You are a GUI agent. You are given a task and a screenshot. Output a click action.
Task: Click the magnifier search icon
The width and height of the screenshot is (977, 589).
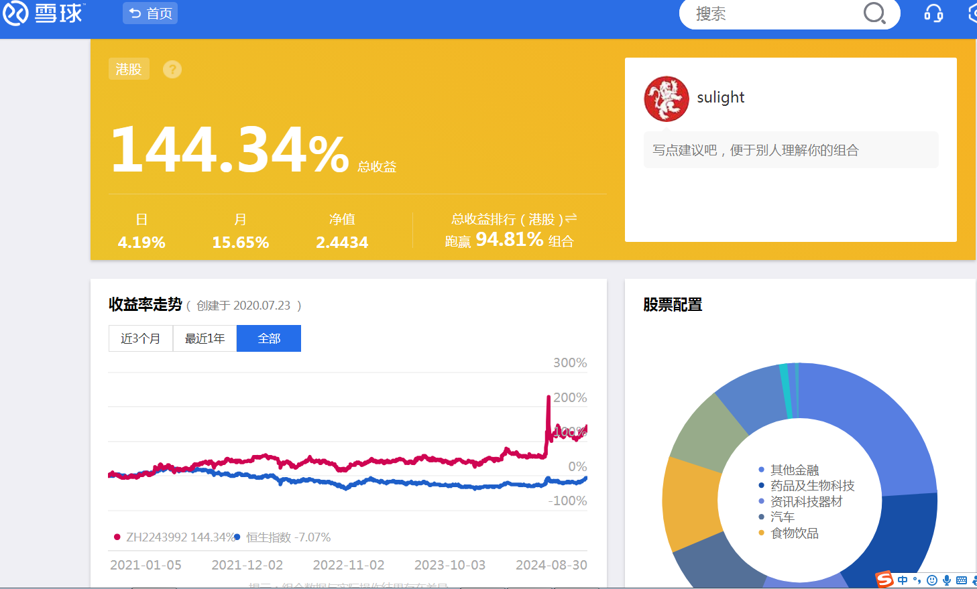pyautogui.click(x=874, y=13)
